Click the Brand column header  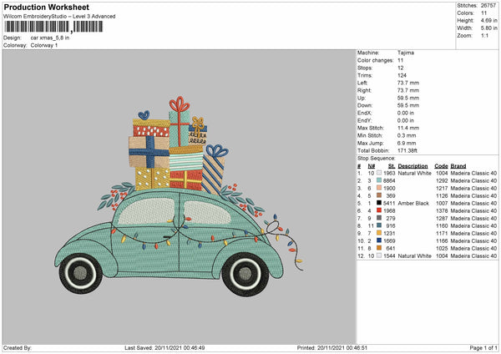point(458,165)
